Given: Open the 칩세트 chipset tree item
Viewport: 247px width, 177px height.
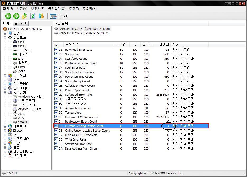Looking at the screenshot, I should [23, 63].
